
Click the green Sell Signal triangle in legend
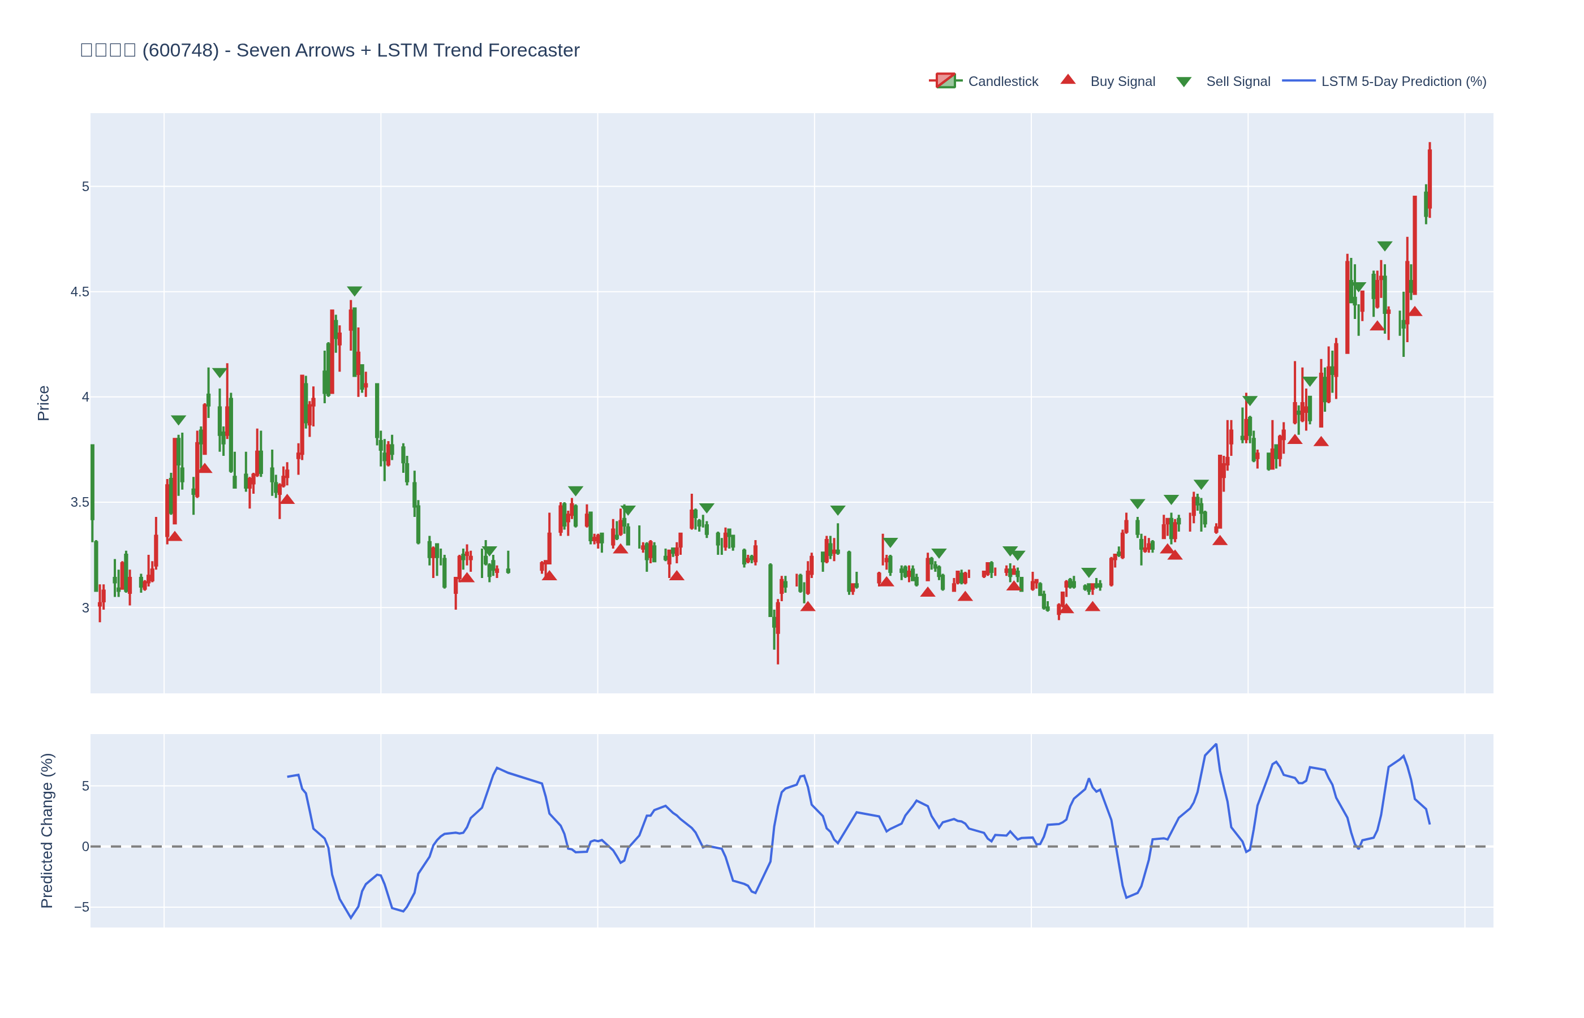click(x=1183, y=82)
